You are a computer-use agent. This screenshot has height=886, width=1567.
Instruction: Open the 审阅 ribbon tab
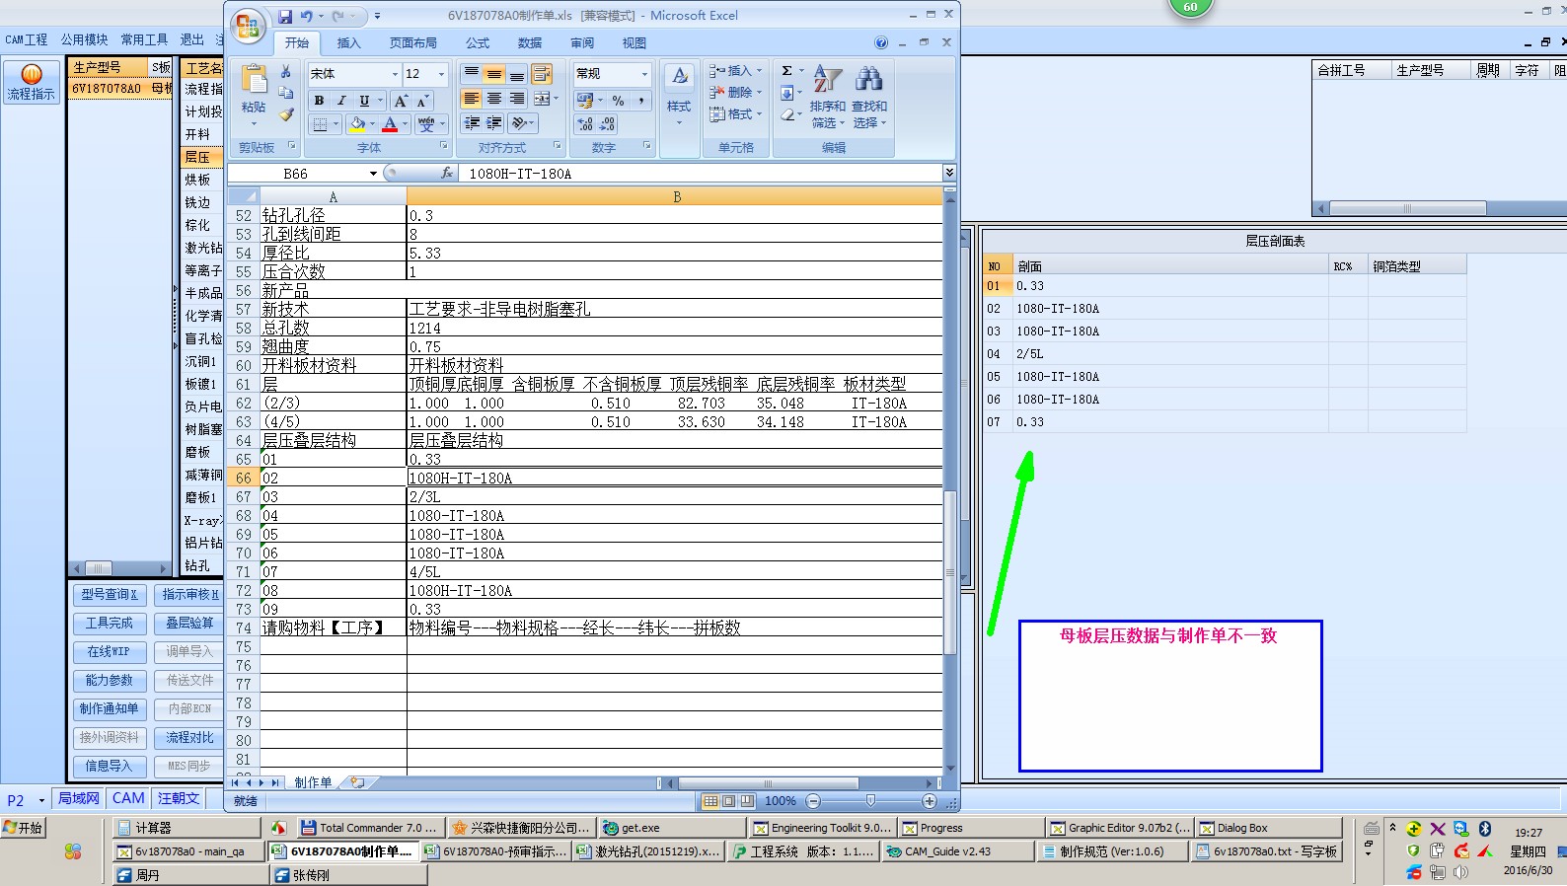[582, 43]
